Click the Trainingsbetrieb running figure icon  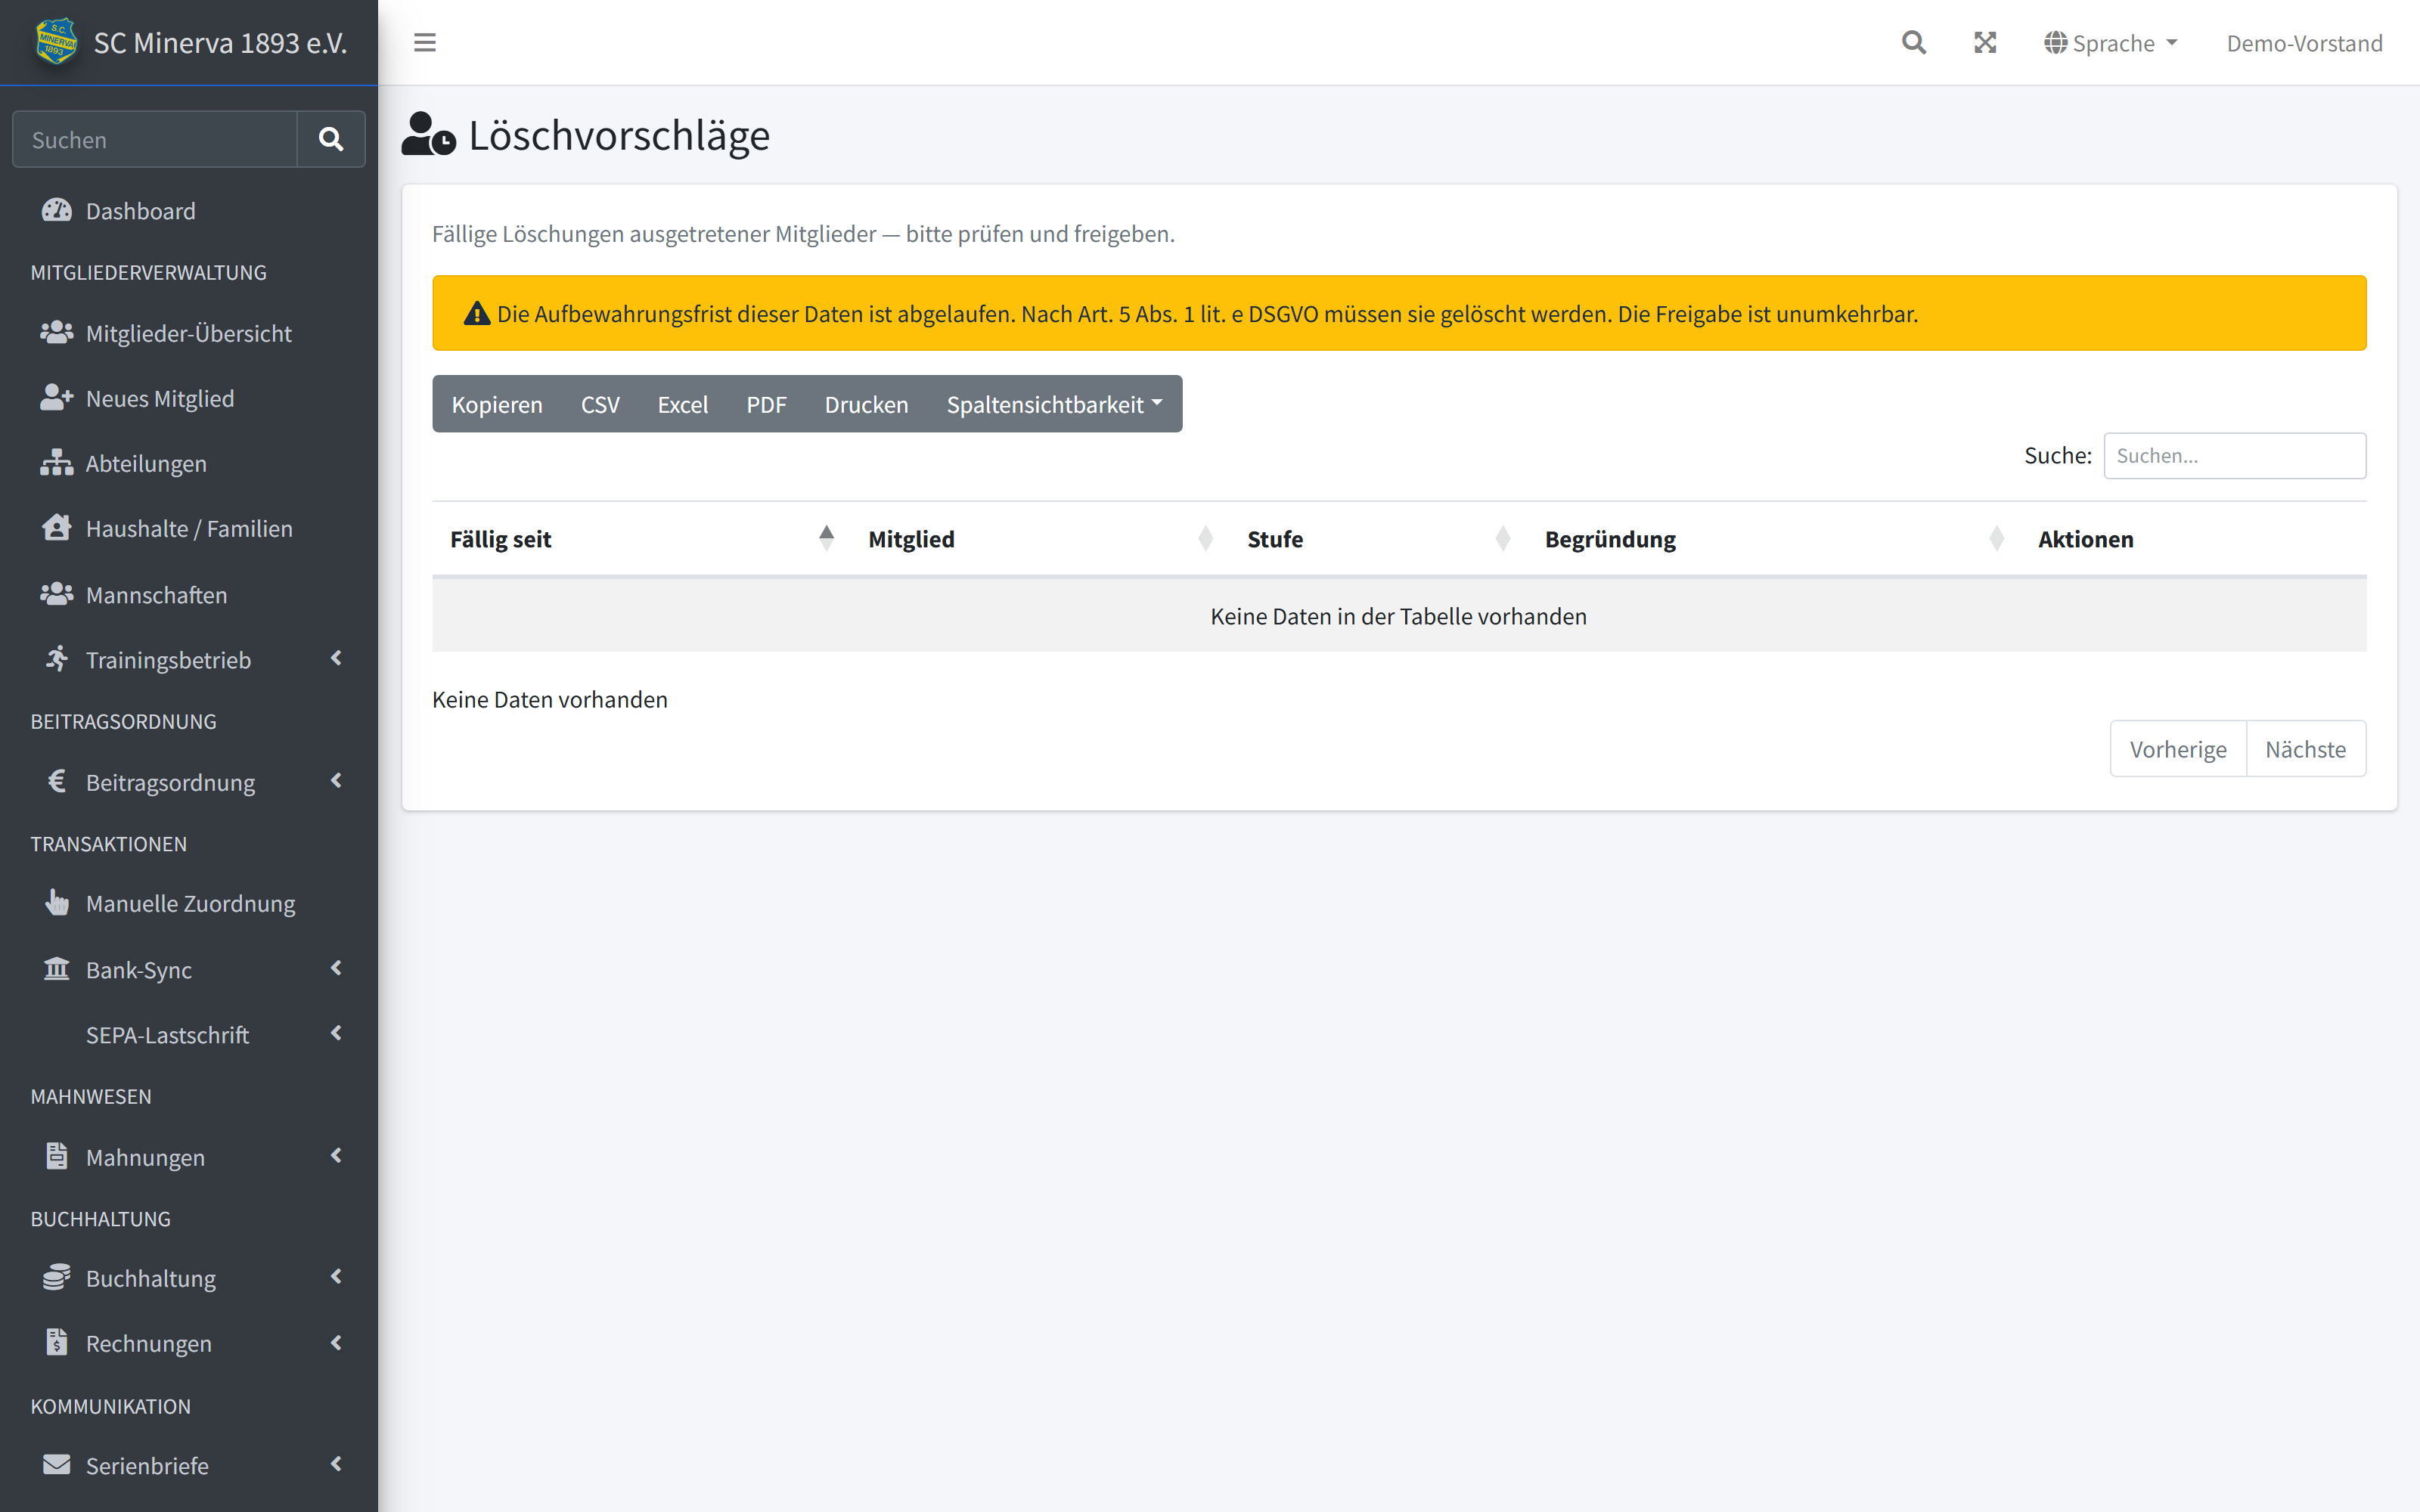click(x=57, y=659)
